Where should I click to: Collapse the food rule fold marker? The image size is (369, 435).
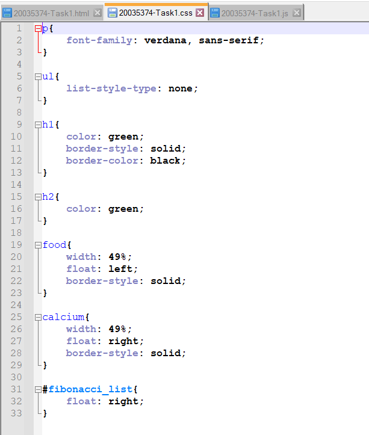38,245
